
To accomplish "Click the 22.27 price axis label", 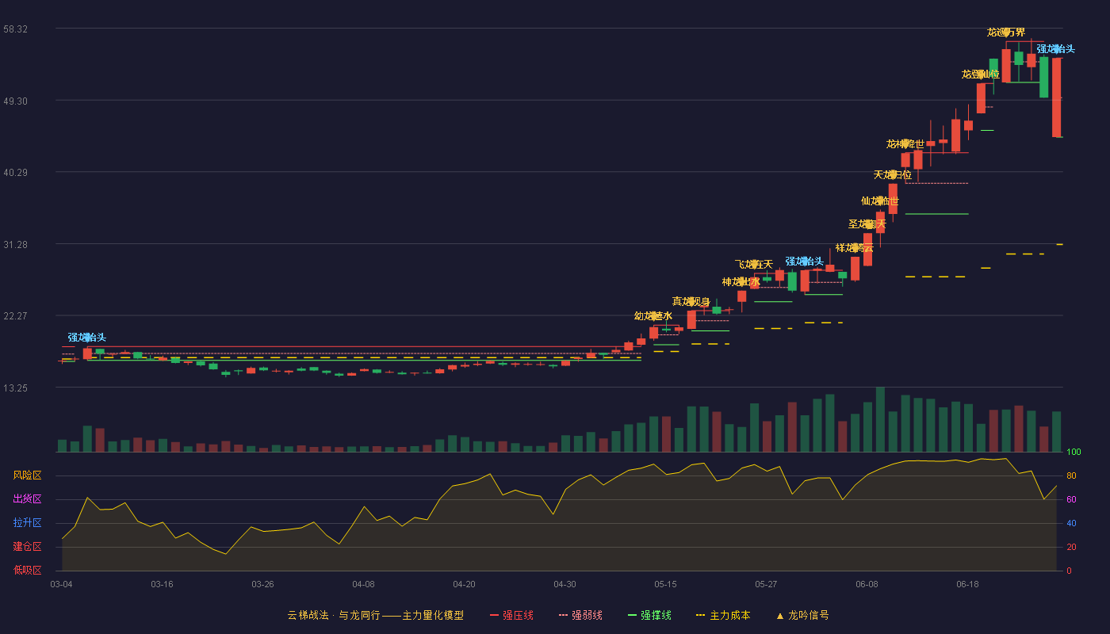I will (16, 315).
